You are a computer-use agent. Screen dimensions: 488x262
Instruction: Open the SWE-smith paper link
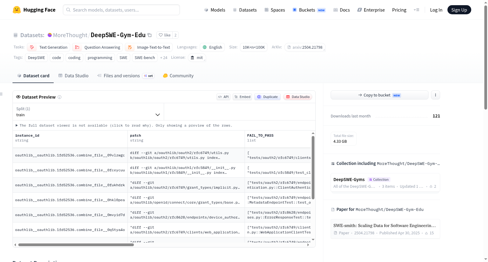click(385, 229)
